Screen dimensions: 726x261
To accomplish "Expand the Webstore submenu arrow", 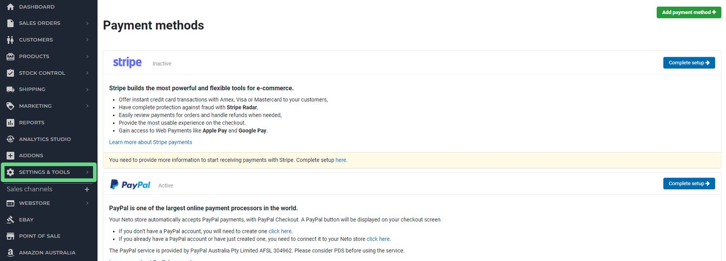I will click(87, 203).
